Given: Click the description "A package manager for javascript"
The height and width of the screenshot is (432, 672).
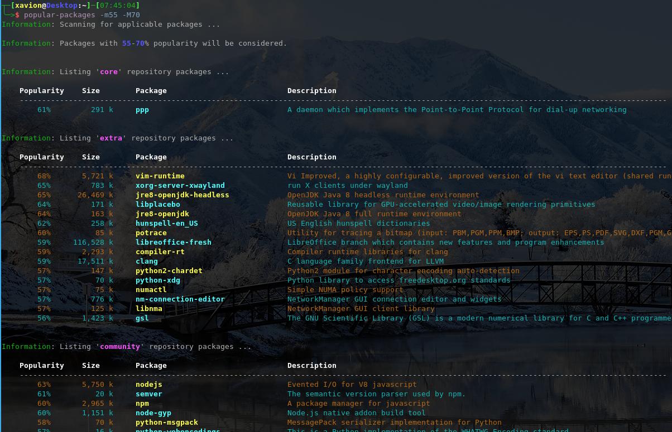Looking at the screenshot, I should pos(359,404).
